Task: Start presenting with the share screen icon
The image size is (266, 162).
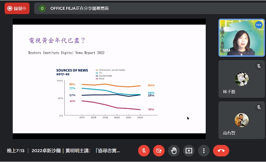Action: click(189, 151)
